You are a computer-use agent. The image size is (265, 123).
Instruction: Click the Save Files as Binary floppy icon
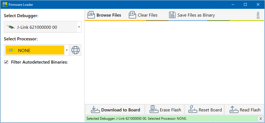[x=172, y=15]
